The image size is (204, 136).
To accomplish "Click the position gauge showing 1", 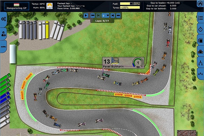I will tap(138, 63).
